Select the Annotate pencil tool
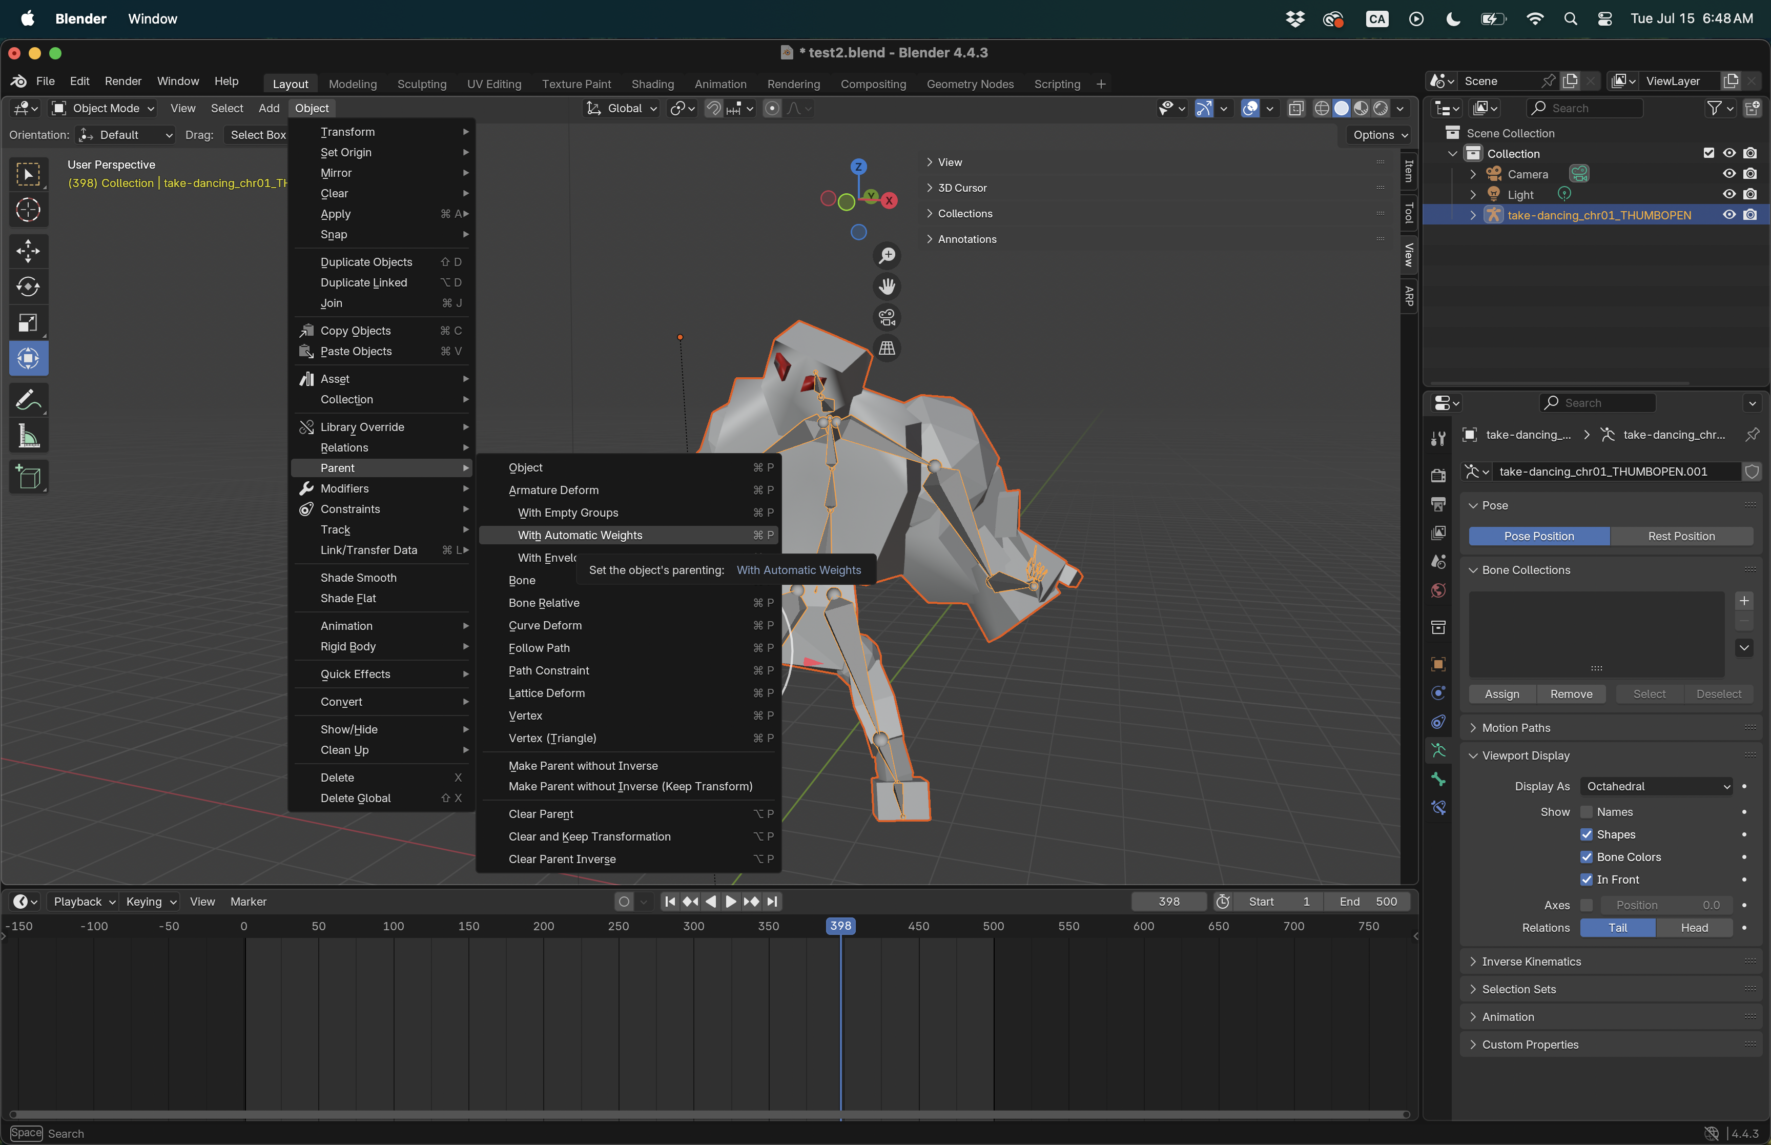The width and height of the screenshot is (1771, 1145). coord(28,400)
